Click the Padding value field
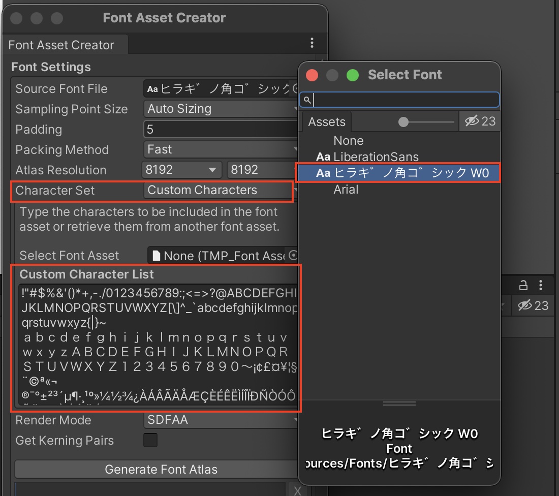The height and width of the screenshot is (496, 559). click(221, 129)
